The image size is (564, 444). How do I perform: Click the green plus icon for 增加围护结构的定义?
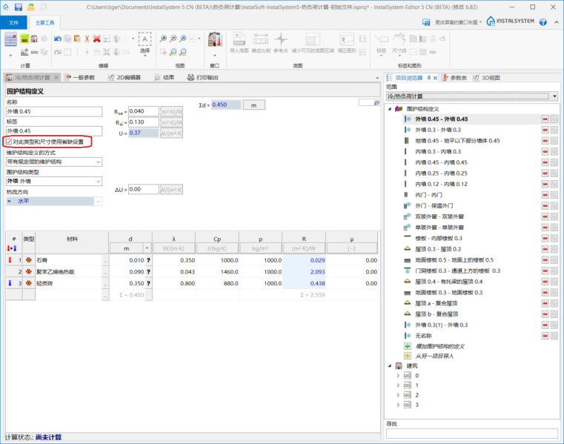tap(407, 346)
